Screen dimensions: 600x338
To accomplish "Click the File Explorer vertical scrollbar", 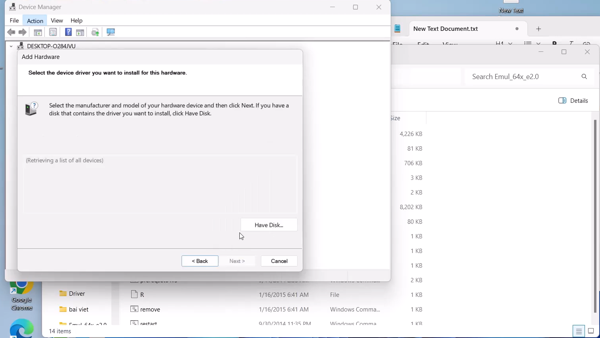I will tap(595, 215).
